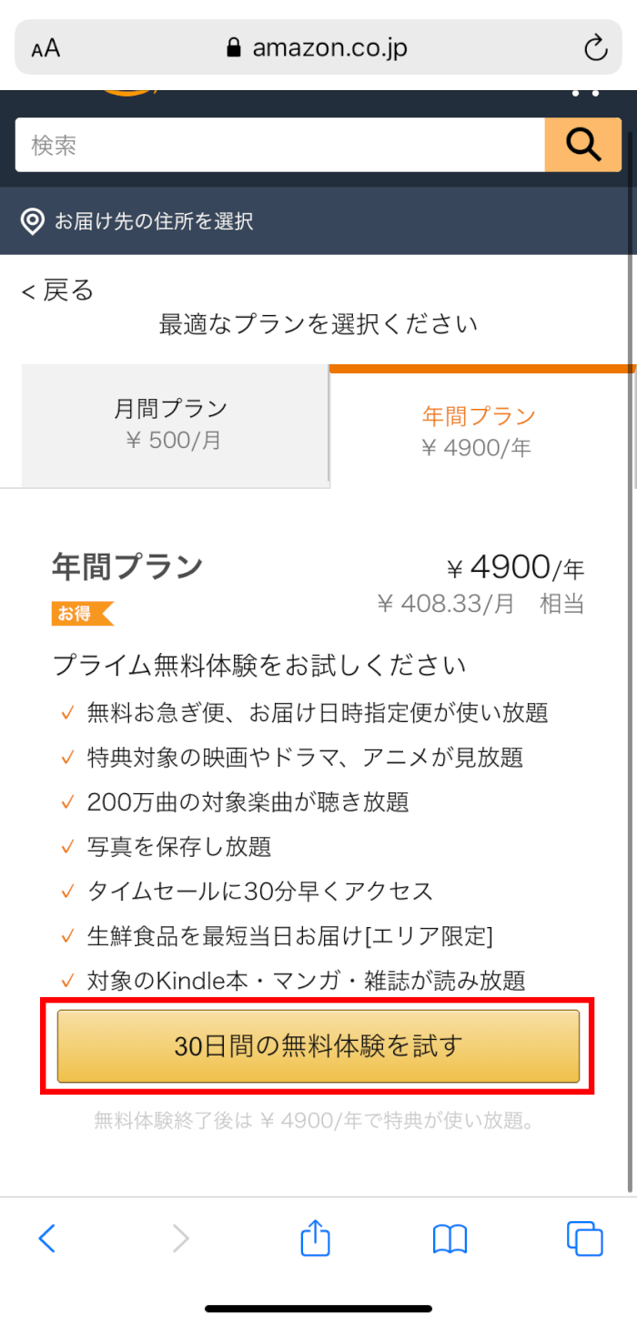Tap the delivery location pin icon

click(x=33, y=221)
